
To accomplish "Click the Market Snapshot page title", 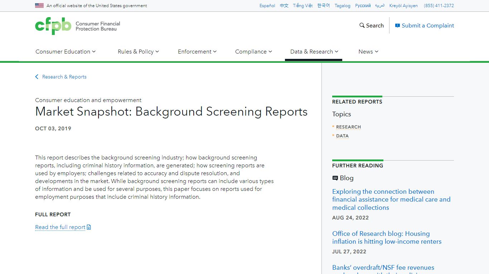I will click(171, 112).
